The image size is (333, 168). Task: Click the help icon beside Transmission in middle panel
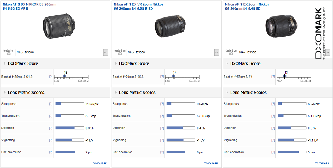coord(162,116)
